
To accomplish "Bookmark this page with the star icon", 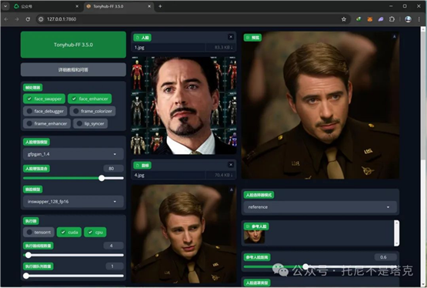I will pyautogui.click(x=344, y=19).
